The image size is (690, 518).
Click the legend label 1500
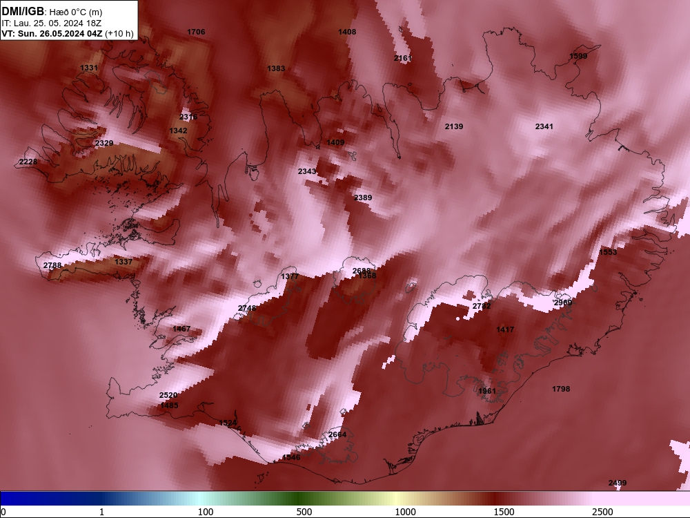[x=504, y=512]
